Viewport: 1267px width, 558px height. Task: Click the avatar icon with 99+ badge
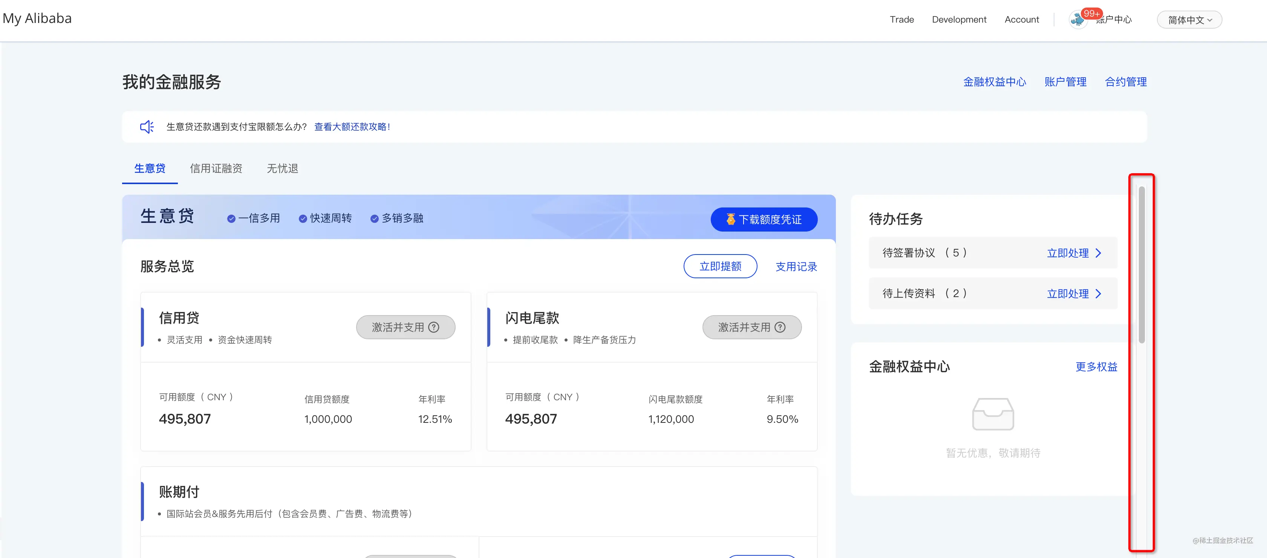(x=1078, y=20)
